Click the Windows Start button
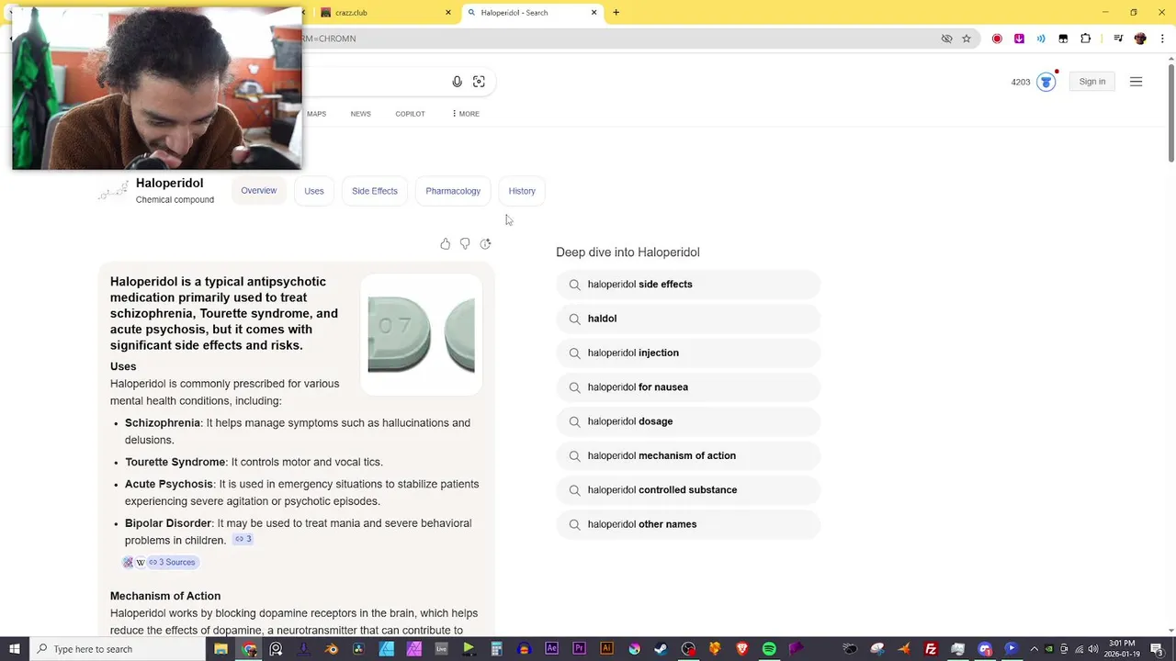 15,649
